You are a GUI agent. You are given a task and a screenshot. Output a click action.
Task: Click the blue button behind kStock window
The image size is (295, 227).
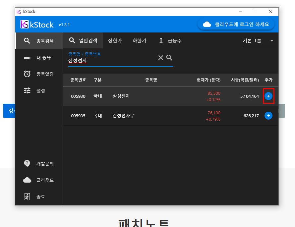(x=9, y=111)
